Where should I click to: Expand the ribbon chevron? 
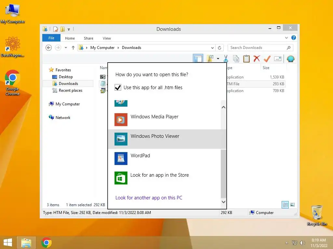coord(286,38)
